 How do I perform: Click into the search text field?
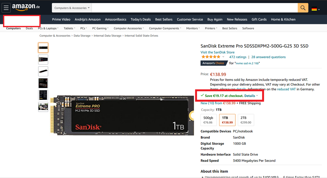(195, 8)
